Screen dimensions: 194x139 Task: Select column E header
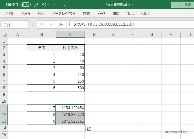click(x=113, y=34)
